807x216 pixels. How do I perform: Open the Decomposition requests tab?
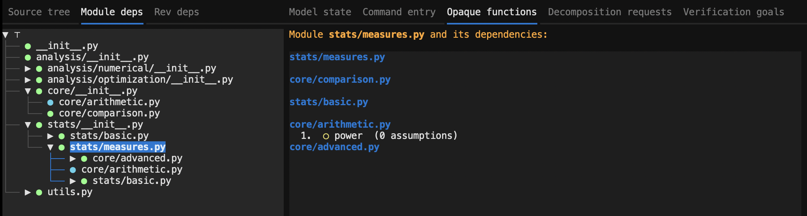point(610,12)
